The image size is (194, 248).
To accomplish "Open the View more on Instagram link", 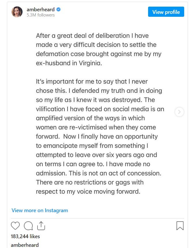I will coord(40,210).
